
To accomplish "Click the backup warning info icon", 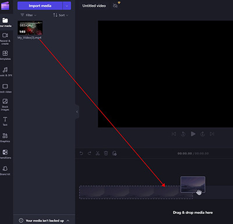I will 21,220.
